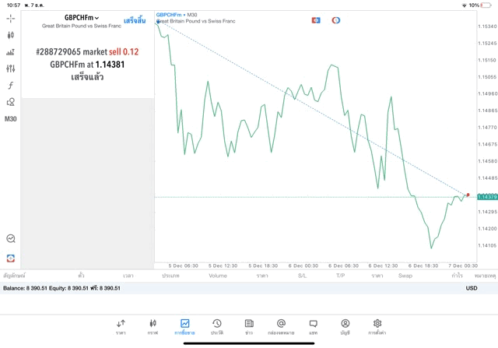This screenshot has height=348, width=498.
Task: Open the ราคา quotes tab
Action: (121, 327)
